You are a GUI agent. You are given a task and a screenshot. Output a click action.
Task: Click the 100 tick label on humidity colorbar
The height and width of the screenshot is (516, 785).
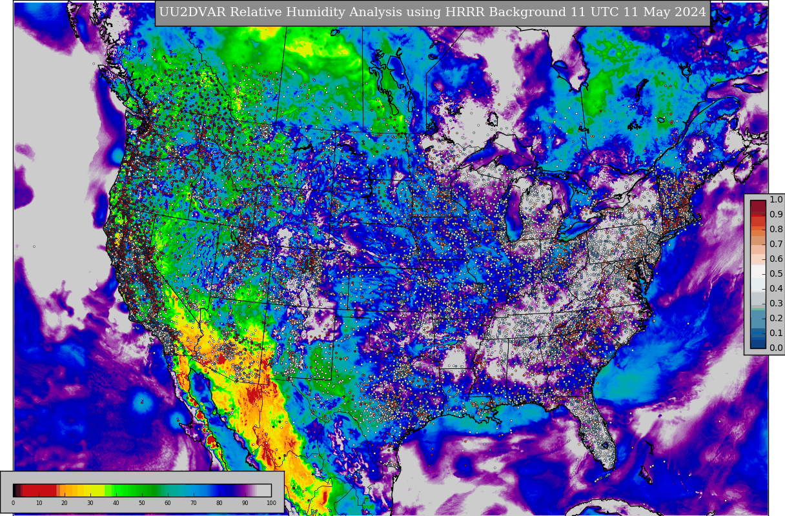coord(271,503)
